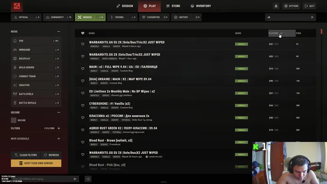Viewport: 327px width, 184px height.
Task: Filter by Roleplay mode
Action: [x=36, y=59]
